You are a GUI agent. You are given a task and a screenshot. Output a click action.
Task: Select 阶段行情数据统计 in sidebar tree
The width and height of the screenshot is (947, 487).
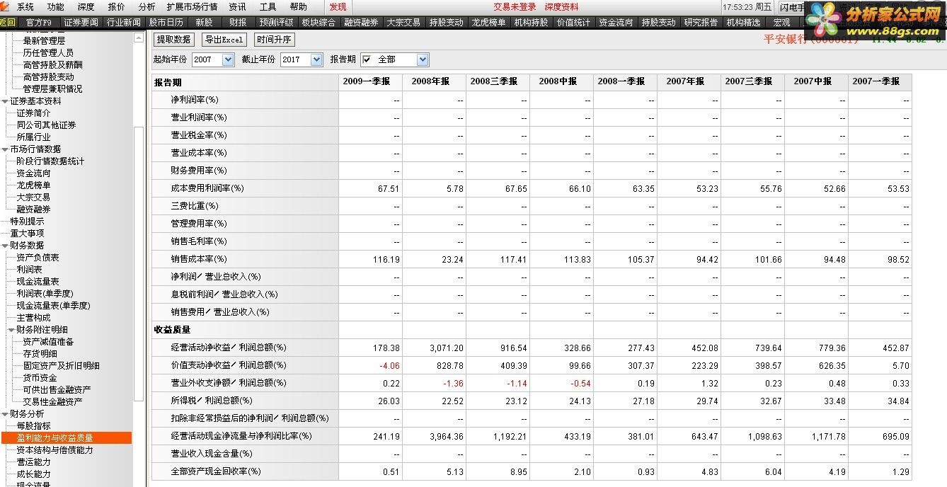pos(50,161)
